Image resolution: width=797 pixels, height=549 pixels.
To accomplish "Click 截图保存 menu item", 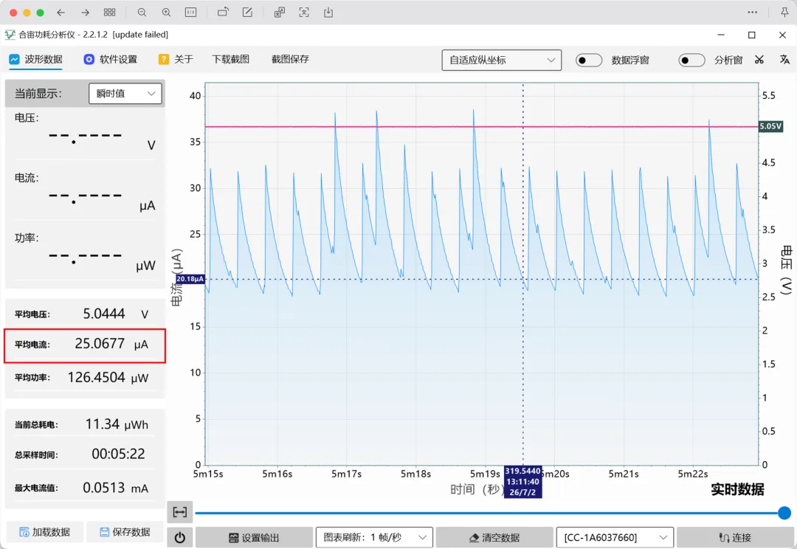I will tap(290, 60).
